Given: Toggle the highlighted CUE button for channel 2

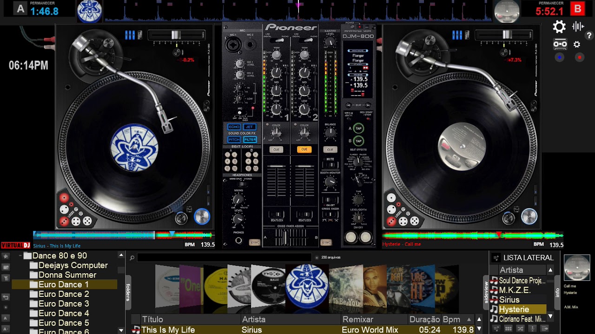Looking at the screenshot, I should (304, 149).
